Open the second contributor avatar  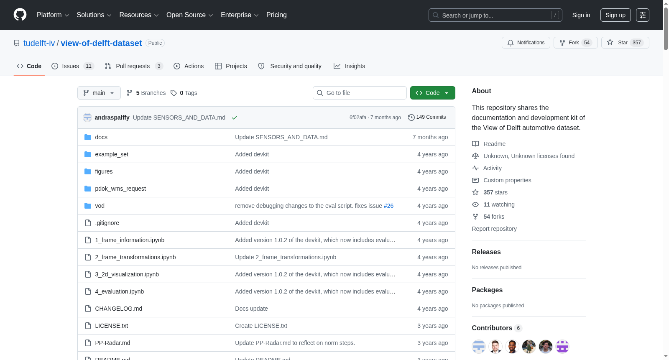click(495, 347)
